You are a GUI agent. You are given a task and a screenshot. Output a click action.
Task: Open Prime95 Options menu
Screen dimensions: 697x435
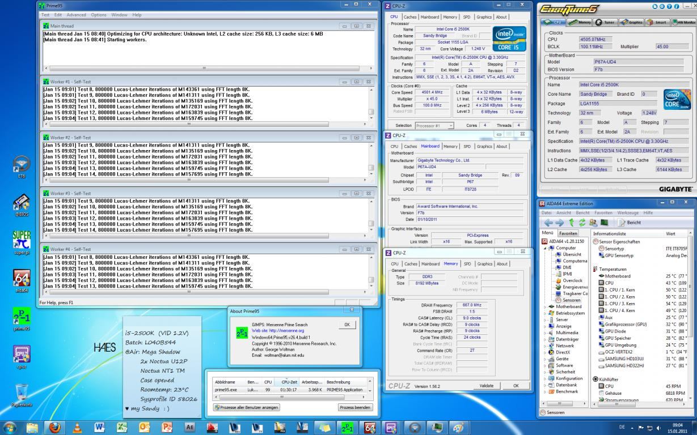[x=99, y=14]
